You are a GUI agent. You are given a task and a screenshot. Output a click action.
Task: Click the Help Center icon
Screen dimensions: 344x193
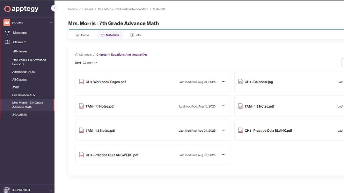7,190
